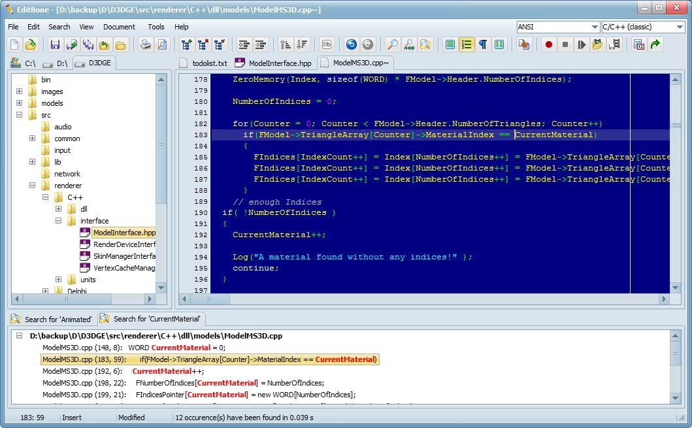
Task: Open the Tools menu
Action: pos(156,27)
